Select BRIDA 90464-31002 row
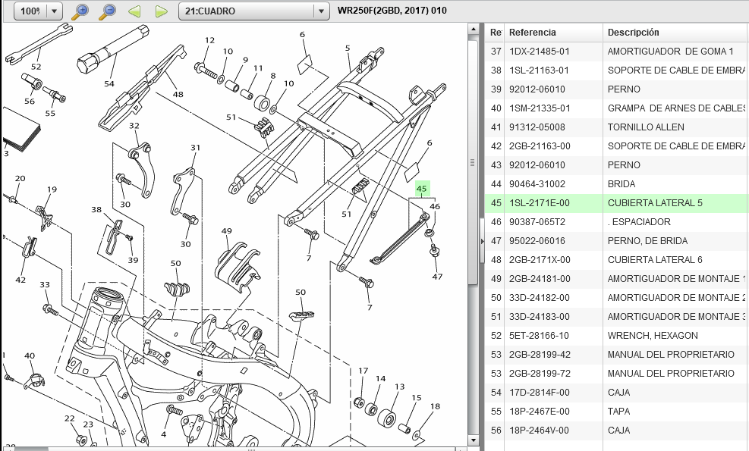749x451 pixels. 617,183
